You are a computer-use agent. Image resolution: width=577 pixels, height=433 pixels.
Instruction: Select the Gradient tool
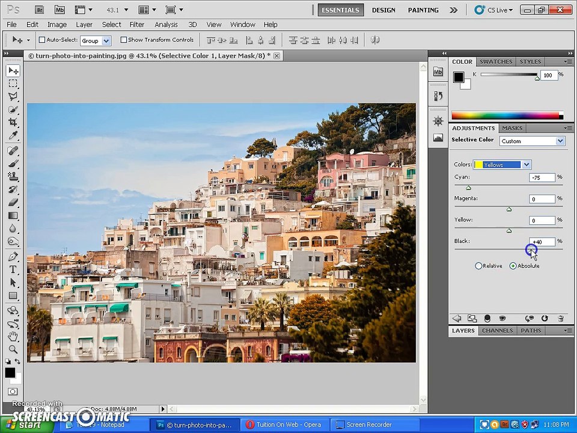(x=13, y=215)
